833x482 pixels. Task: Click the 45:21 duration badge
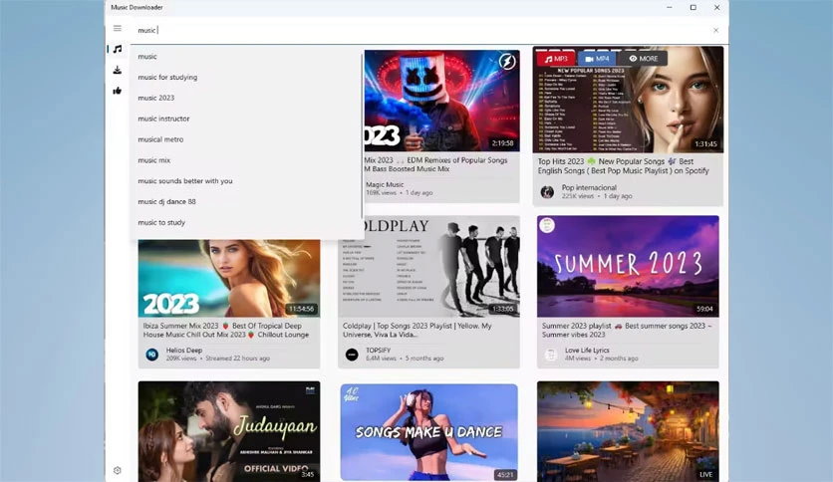[505, 475]
